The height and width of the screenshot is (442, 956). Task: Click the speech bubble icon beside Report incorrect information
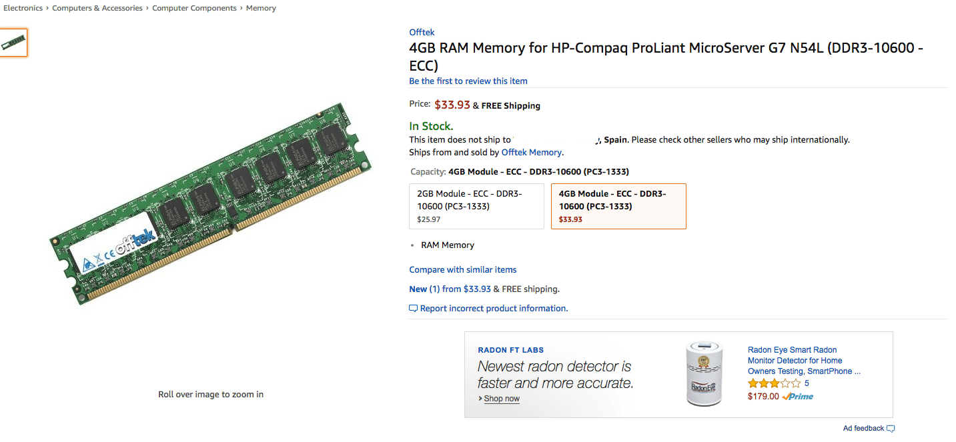pyautogui.click(x=414, y=309)
